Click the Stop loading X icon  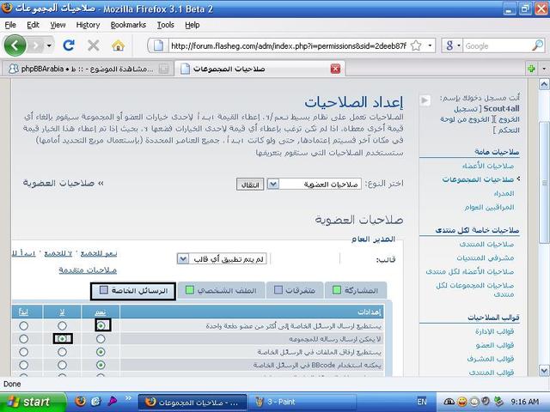[x=94, y=45]
